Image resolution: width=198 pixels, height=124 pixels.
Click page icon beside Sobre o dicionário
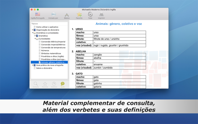pos(35,68)
